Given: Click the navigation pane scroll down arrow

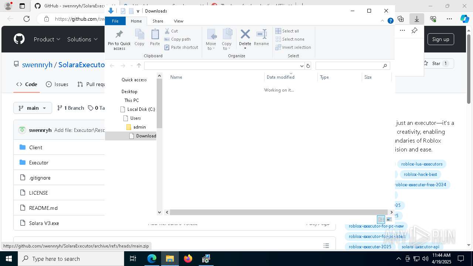Looking at the screenshot, I should (x=160, y=212).
